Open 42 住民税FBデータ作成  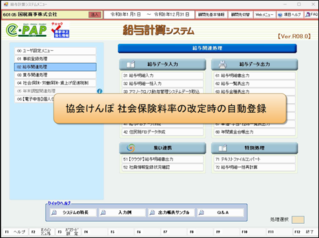click(x=163, y=132)
